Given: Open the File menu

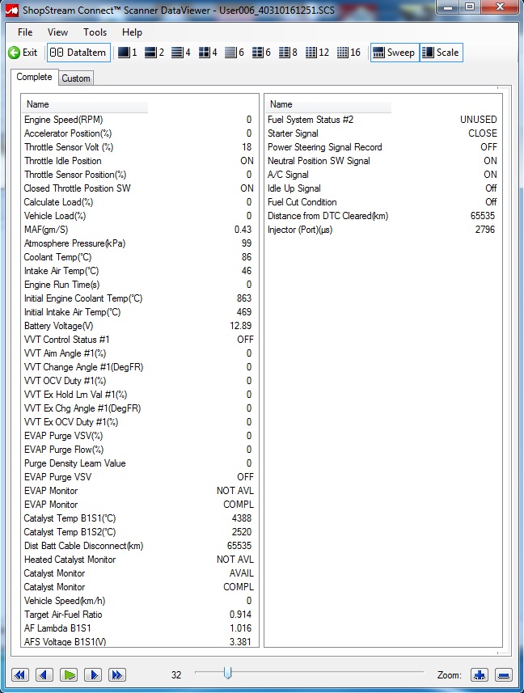Looking at the screenshot, I should tap(25, 32).
